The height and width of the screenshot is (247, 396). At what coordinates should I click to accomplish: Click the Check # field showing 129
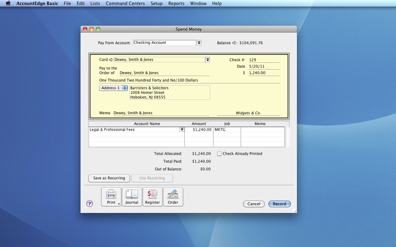tap(264, 60)
